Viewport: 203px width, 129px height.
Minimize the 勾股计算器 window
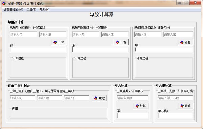[180, 3]
